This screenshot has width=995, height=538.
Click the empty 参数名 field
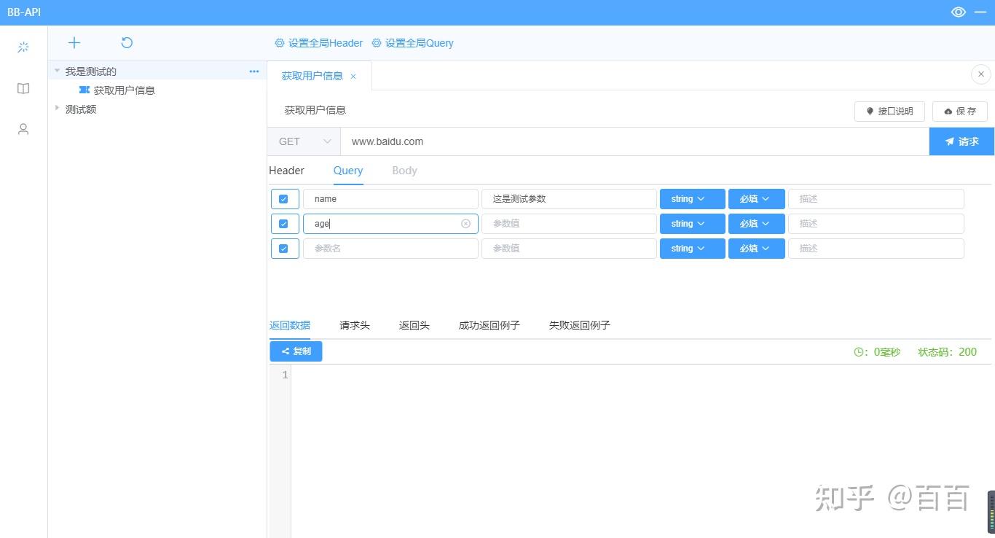coord(390,249)
